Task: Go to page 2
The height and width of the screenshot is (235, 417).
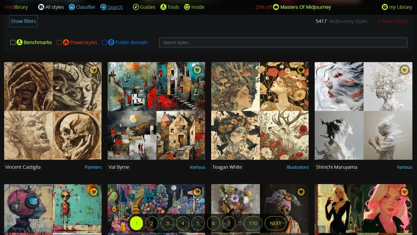Action: (x=152, y=223)
